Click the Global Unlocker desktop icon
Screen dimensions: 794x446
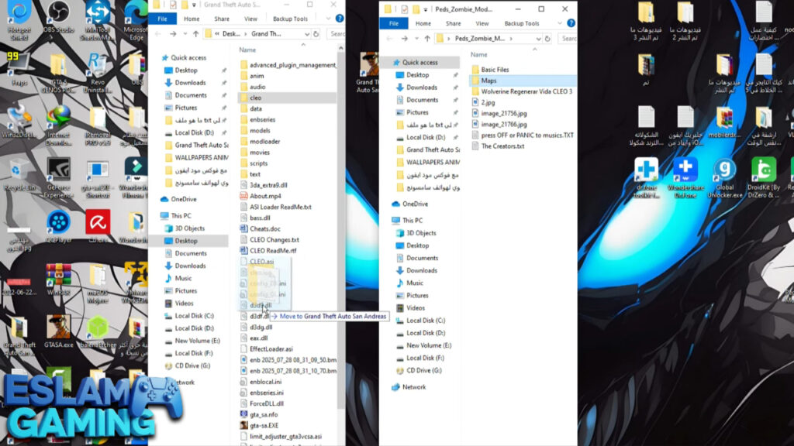pos(725,174)
